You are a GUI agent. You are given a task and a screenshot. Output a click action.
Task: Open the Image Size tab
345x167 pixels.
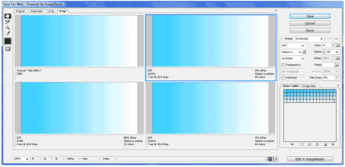309,86
